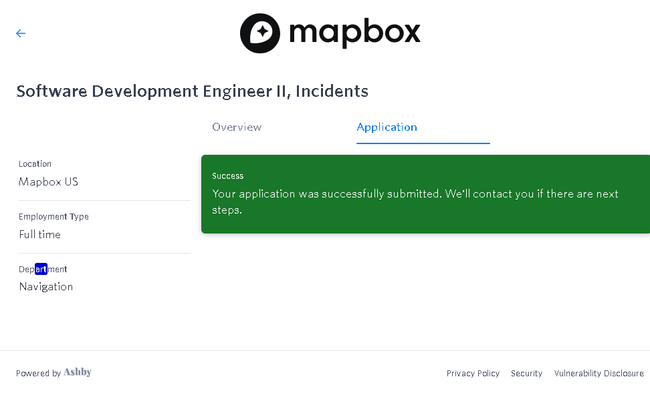Open the Privacy Policy link
Image resolution: width=650 pixels, height=395 pixels.
473,374
